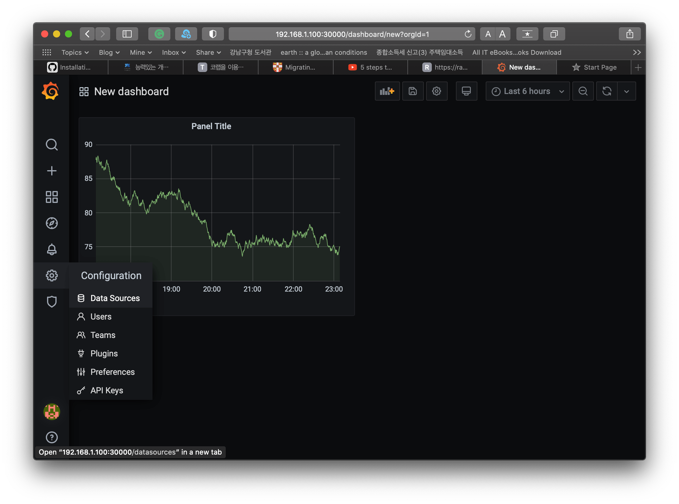Click the user avatar at sidebar bottom
679x504 pixels.
pos(52,411)
